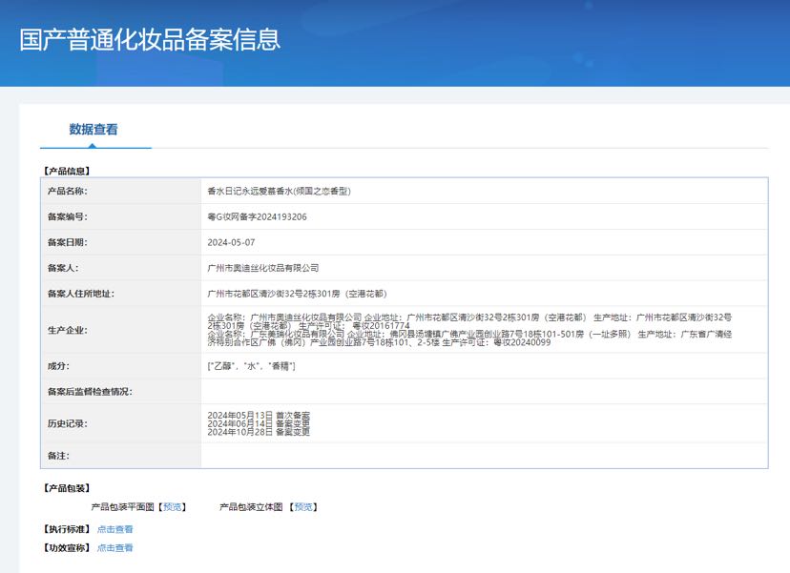Viewport: 790px width, 573px height.
Task: Select the 2024年06月14日 备案变更 history entry
Action: point(258,424)
